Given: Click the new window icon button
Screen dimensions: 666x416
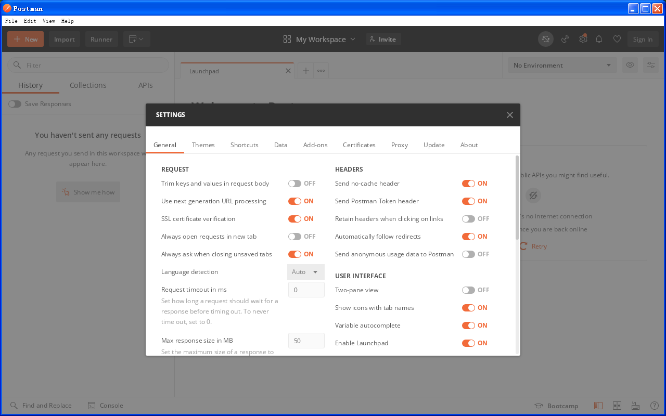Looking at the screenshot, I should pyautogui.click(x=133, y=39).
